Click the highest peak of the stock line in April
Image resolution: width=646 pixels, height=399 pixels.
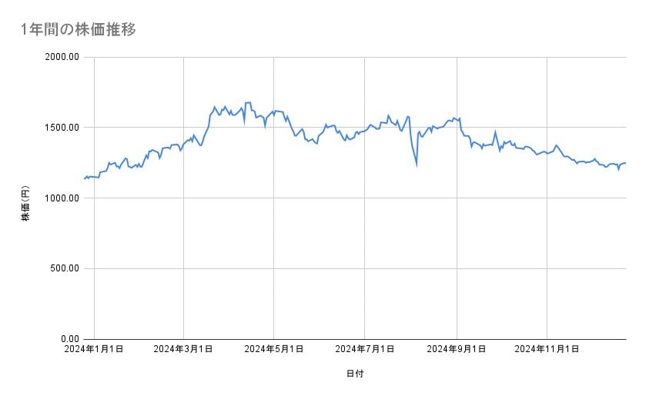[247, 102]
